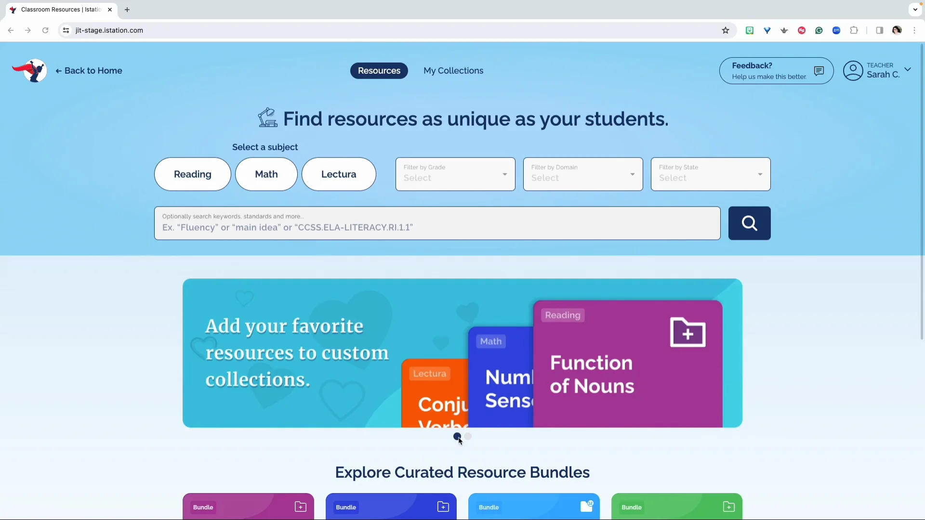The height and width of the screenshot is (520, 925).
Task: Select the Classroom Resources browser tab
Action: tap(61, 10)
